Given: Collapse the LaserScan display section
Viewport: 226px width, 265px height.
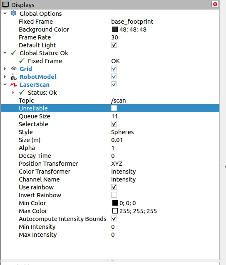Looking at the screenshot, I should [x=5, y=84].
